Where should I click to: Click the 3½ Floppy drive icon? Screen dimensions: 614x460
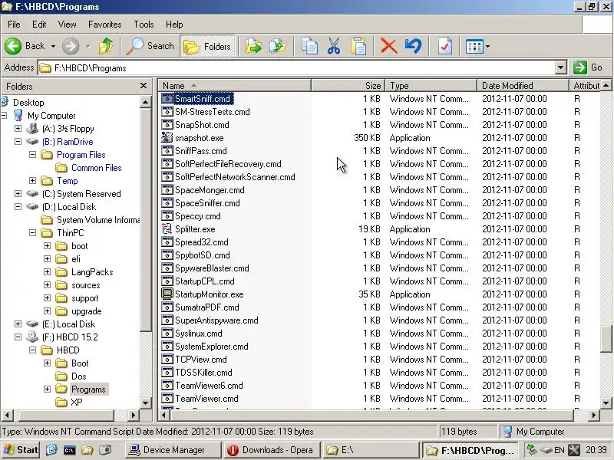click(32, 128)
